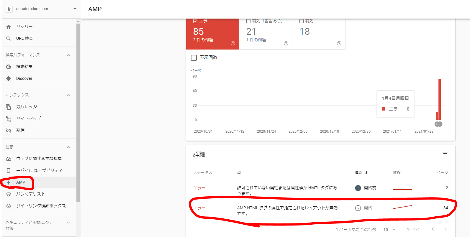
Task: Uncheck the エラー checkbox
Action: coord(195,21)
